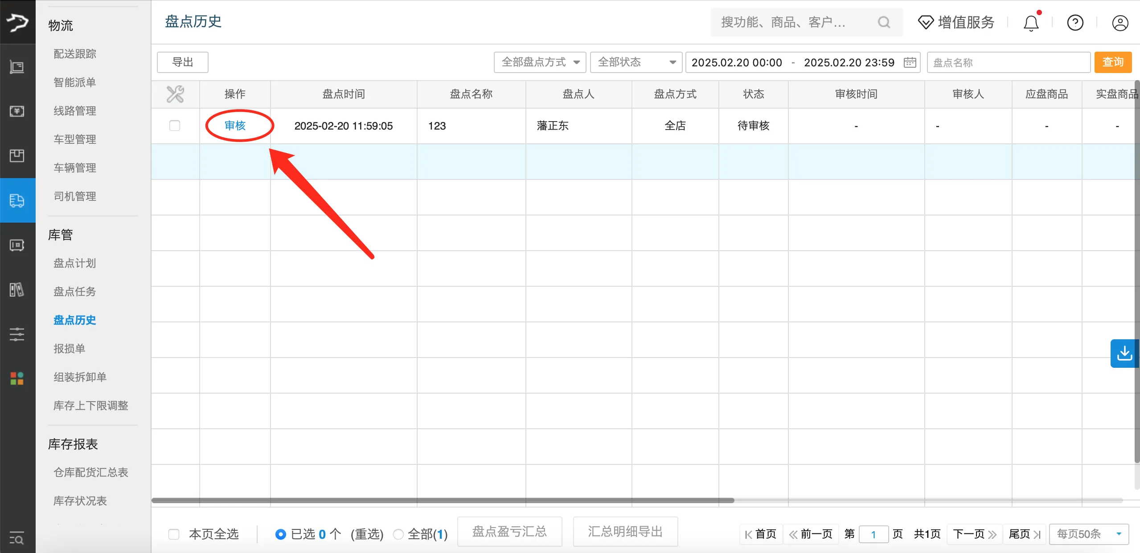Viewport: 1140px width, 553px height.
Task: Open the money (¥) module in sidebar
Action: click(x=17, y=111)
